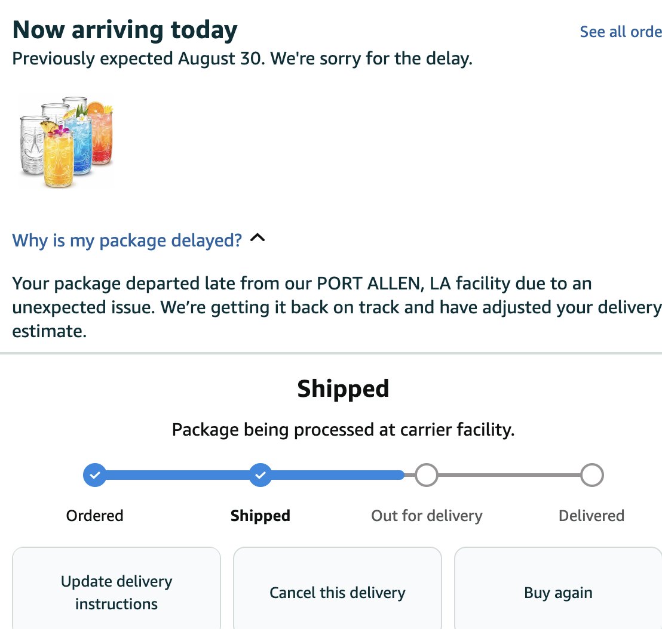Click the Now arriving today heading
Screen dimensions: 662x629
pyautogui.click(x=125, y=30)
